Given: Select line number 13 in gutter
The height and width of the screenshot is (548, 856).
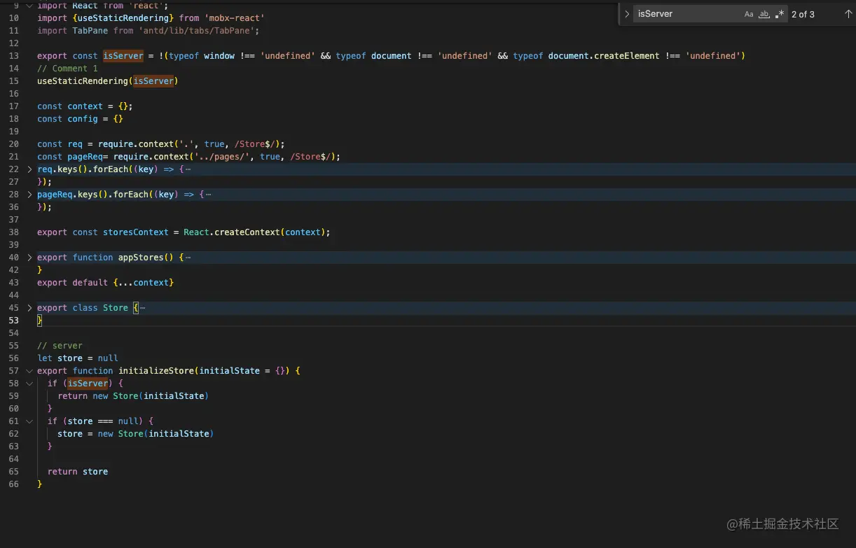Looking at the screenshot, I should (14, 56).
